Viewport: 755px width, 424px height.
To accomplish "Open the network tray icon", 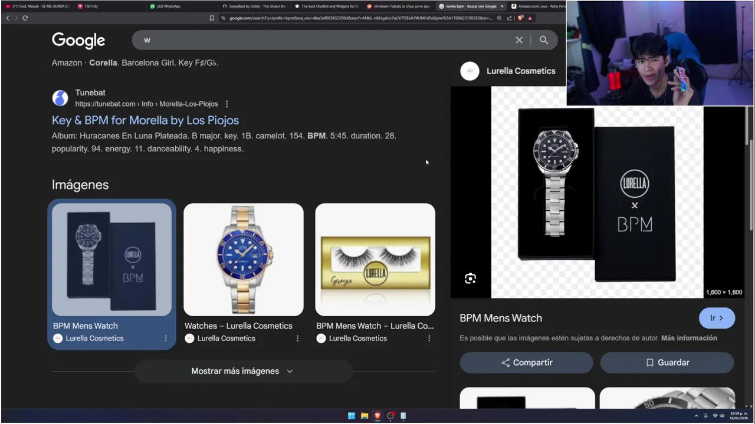I will (715, 416).
